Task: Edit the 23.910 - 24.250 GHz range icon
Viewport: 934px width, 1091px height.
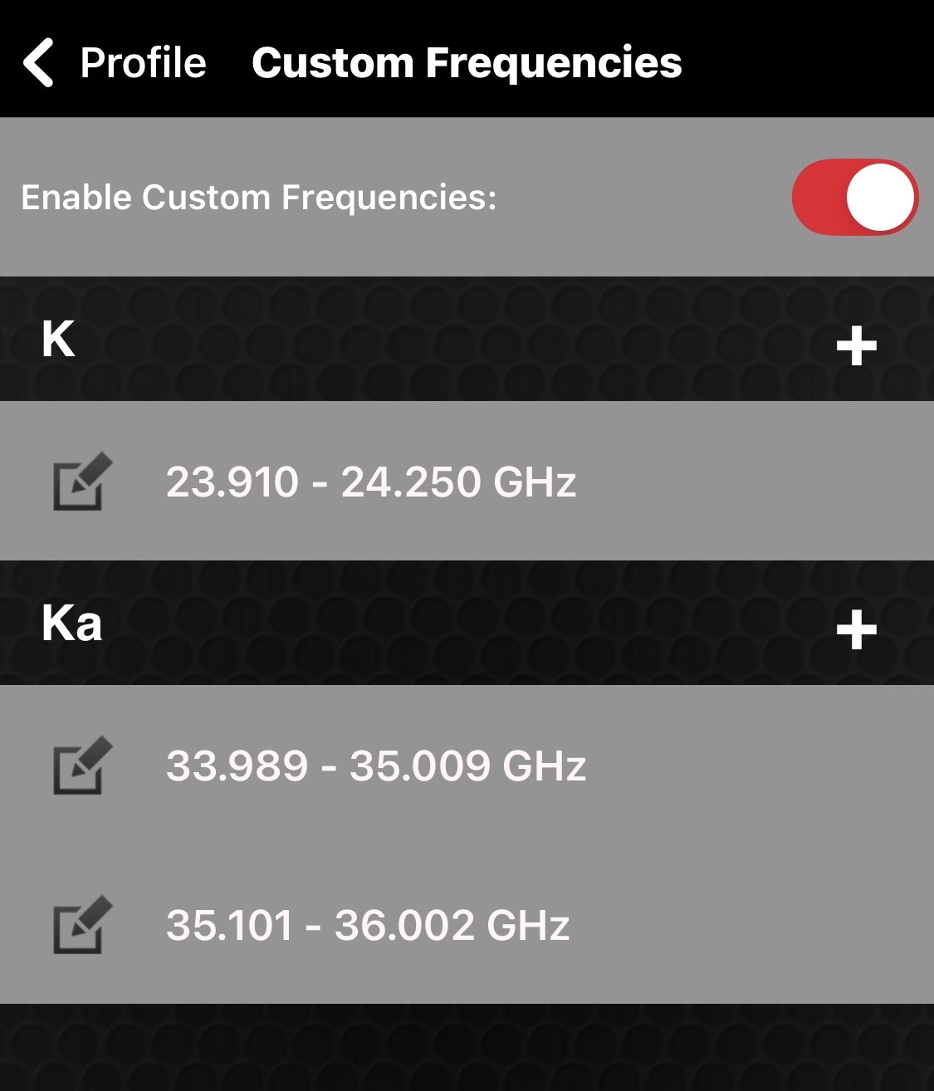Action: coord(81,482)
